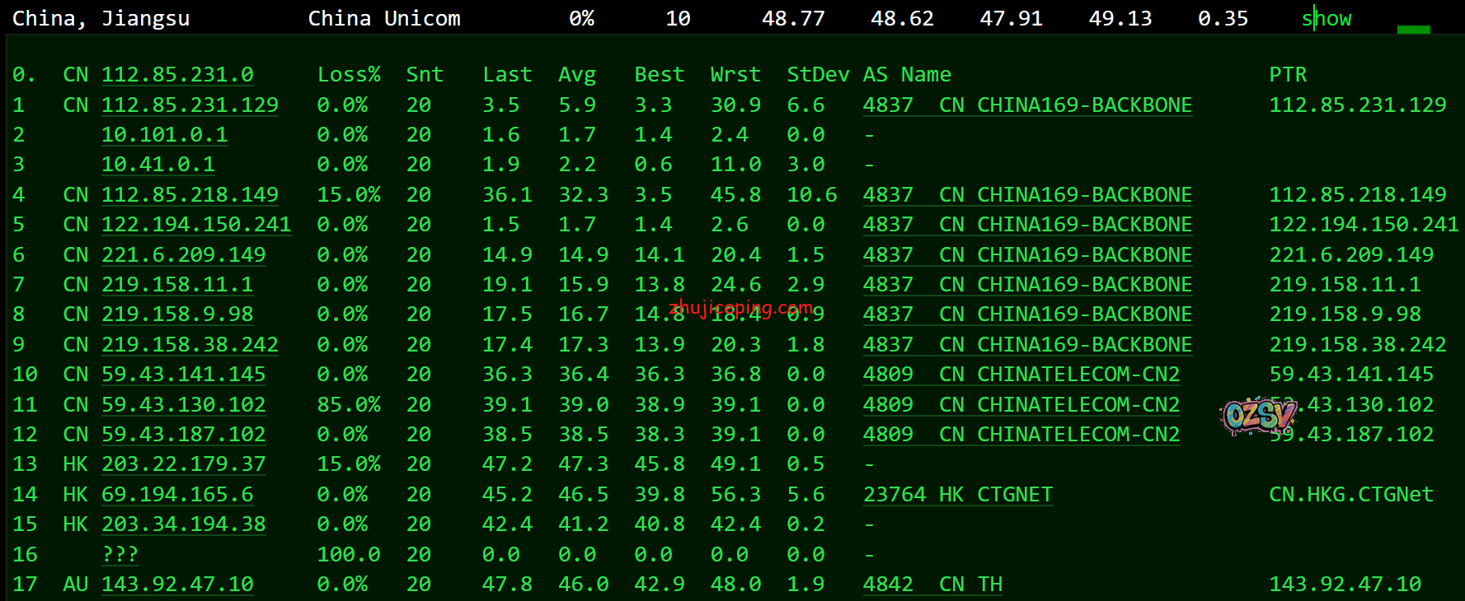Click the 'show' link in top row

pos(1326,19)
